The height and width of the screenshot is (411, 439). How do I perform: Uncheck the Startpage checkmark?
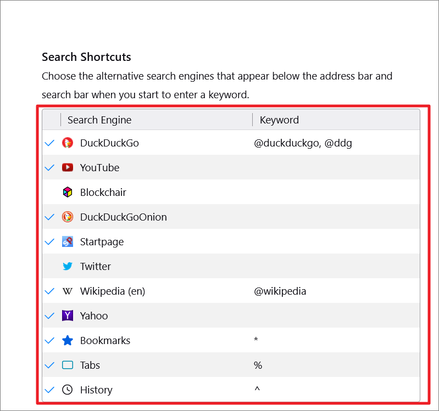[x=49, y=241]
